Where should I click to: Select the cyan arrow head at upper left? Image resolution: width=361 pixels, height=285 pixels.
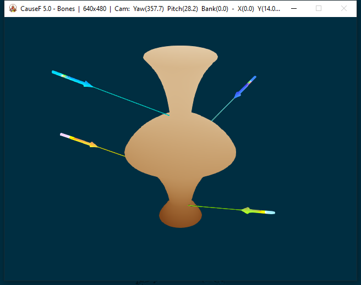pos(87,85)
